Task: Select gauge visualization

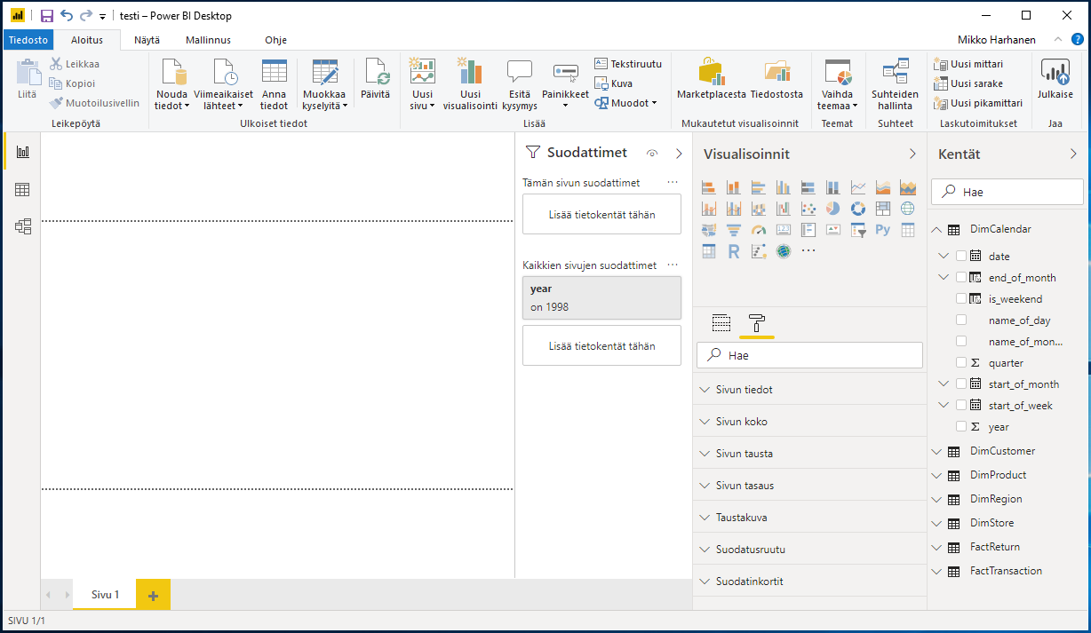Action: point(759,230)
